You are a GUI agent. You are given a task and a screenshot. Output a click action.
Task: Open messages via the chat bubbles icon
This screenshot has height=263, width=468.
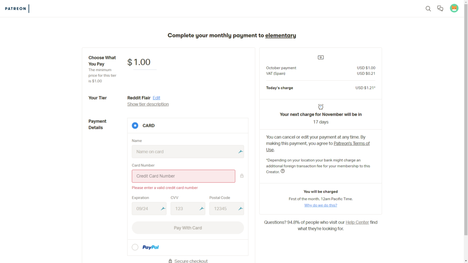pos(440,8)
